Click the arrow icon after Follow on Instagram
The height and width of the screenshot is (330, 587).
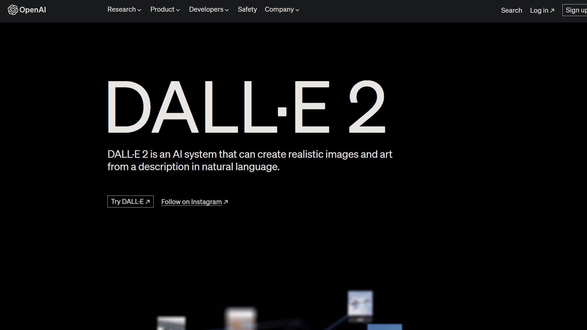(x=226, y=202)
